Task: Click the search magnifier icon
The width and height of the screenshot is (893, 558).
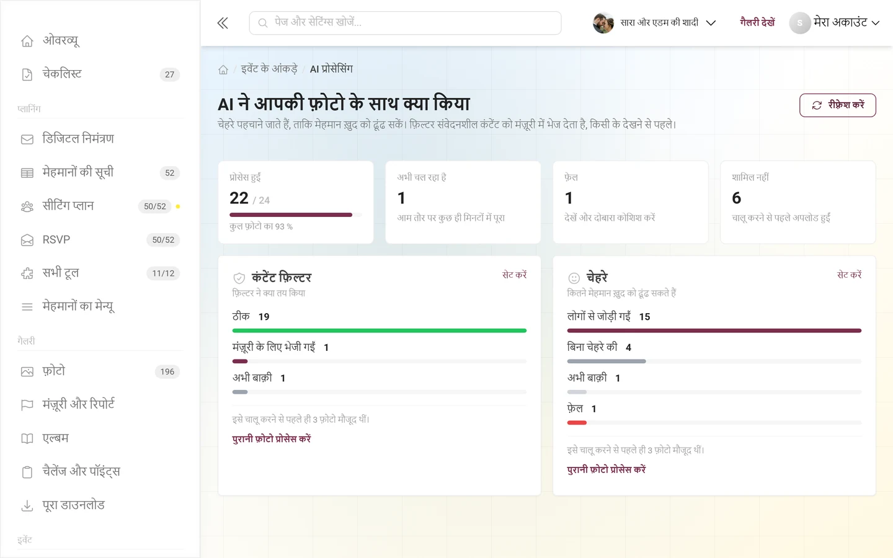Action: tap(263, 23)
